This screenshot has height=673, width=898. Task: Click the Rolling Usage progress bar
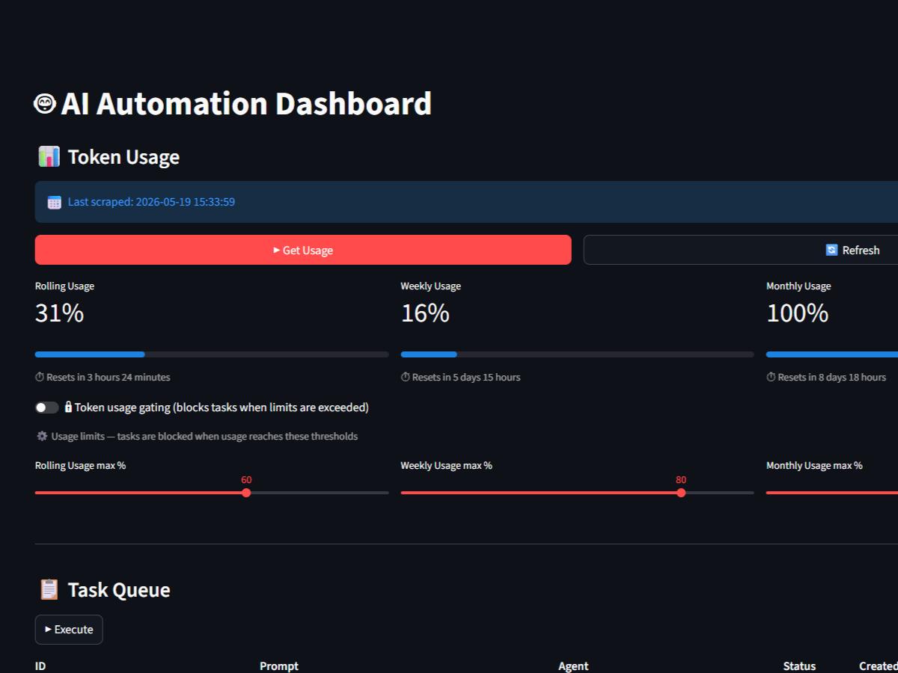click(212, 354)
